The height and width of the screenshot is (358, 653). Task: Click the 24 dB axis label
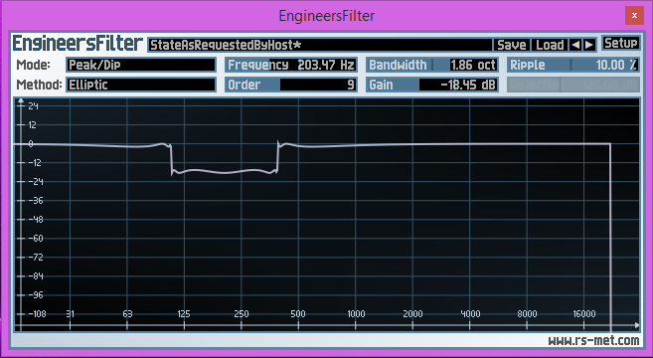(34, 106)
